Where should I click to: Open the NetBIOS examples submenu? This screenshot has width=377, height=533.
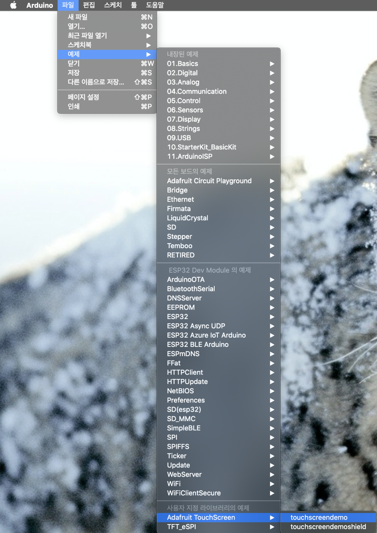point(219,391)
